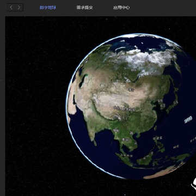This screenshot has height=196, width=196.
Task: Select the 日本 label on the globe
Action: pyautogui.click(x=175, y=102)
